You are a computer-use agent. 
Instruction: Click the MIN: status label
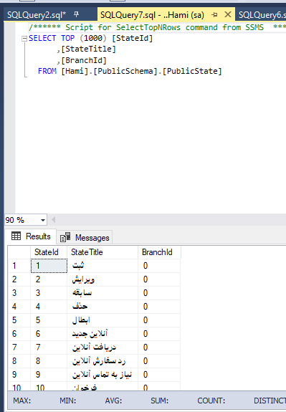tap(68, 401)
